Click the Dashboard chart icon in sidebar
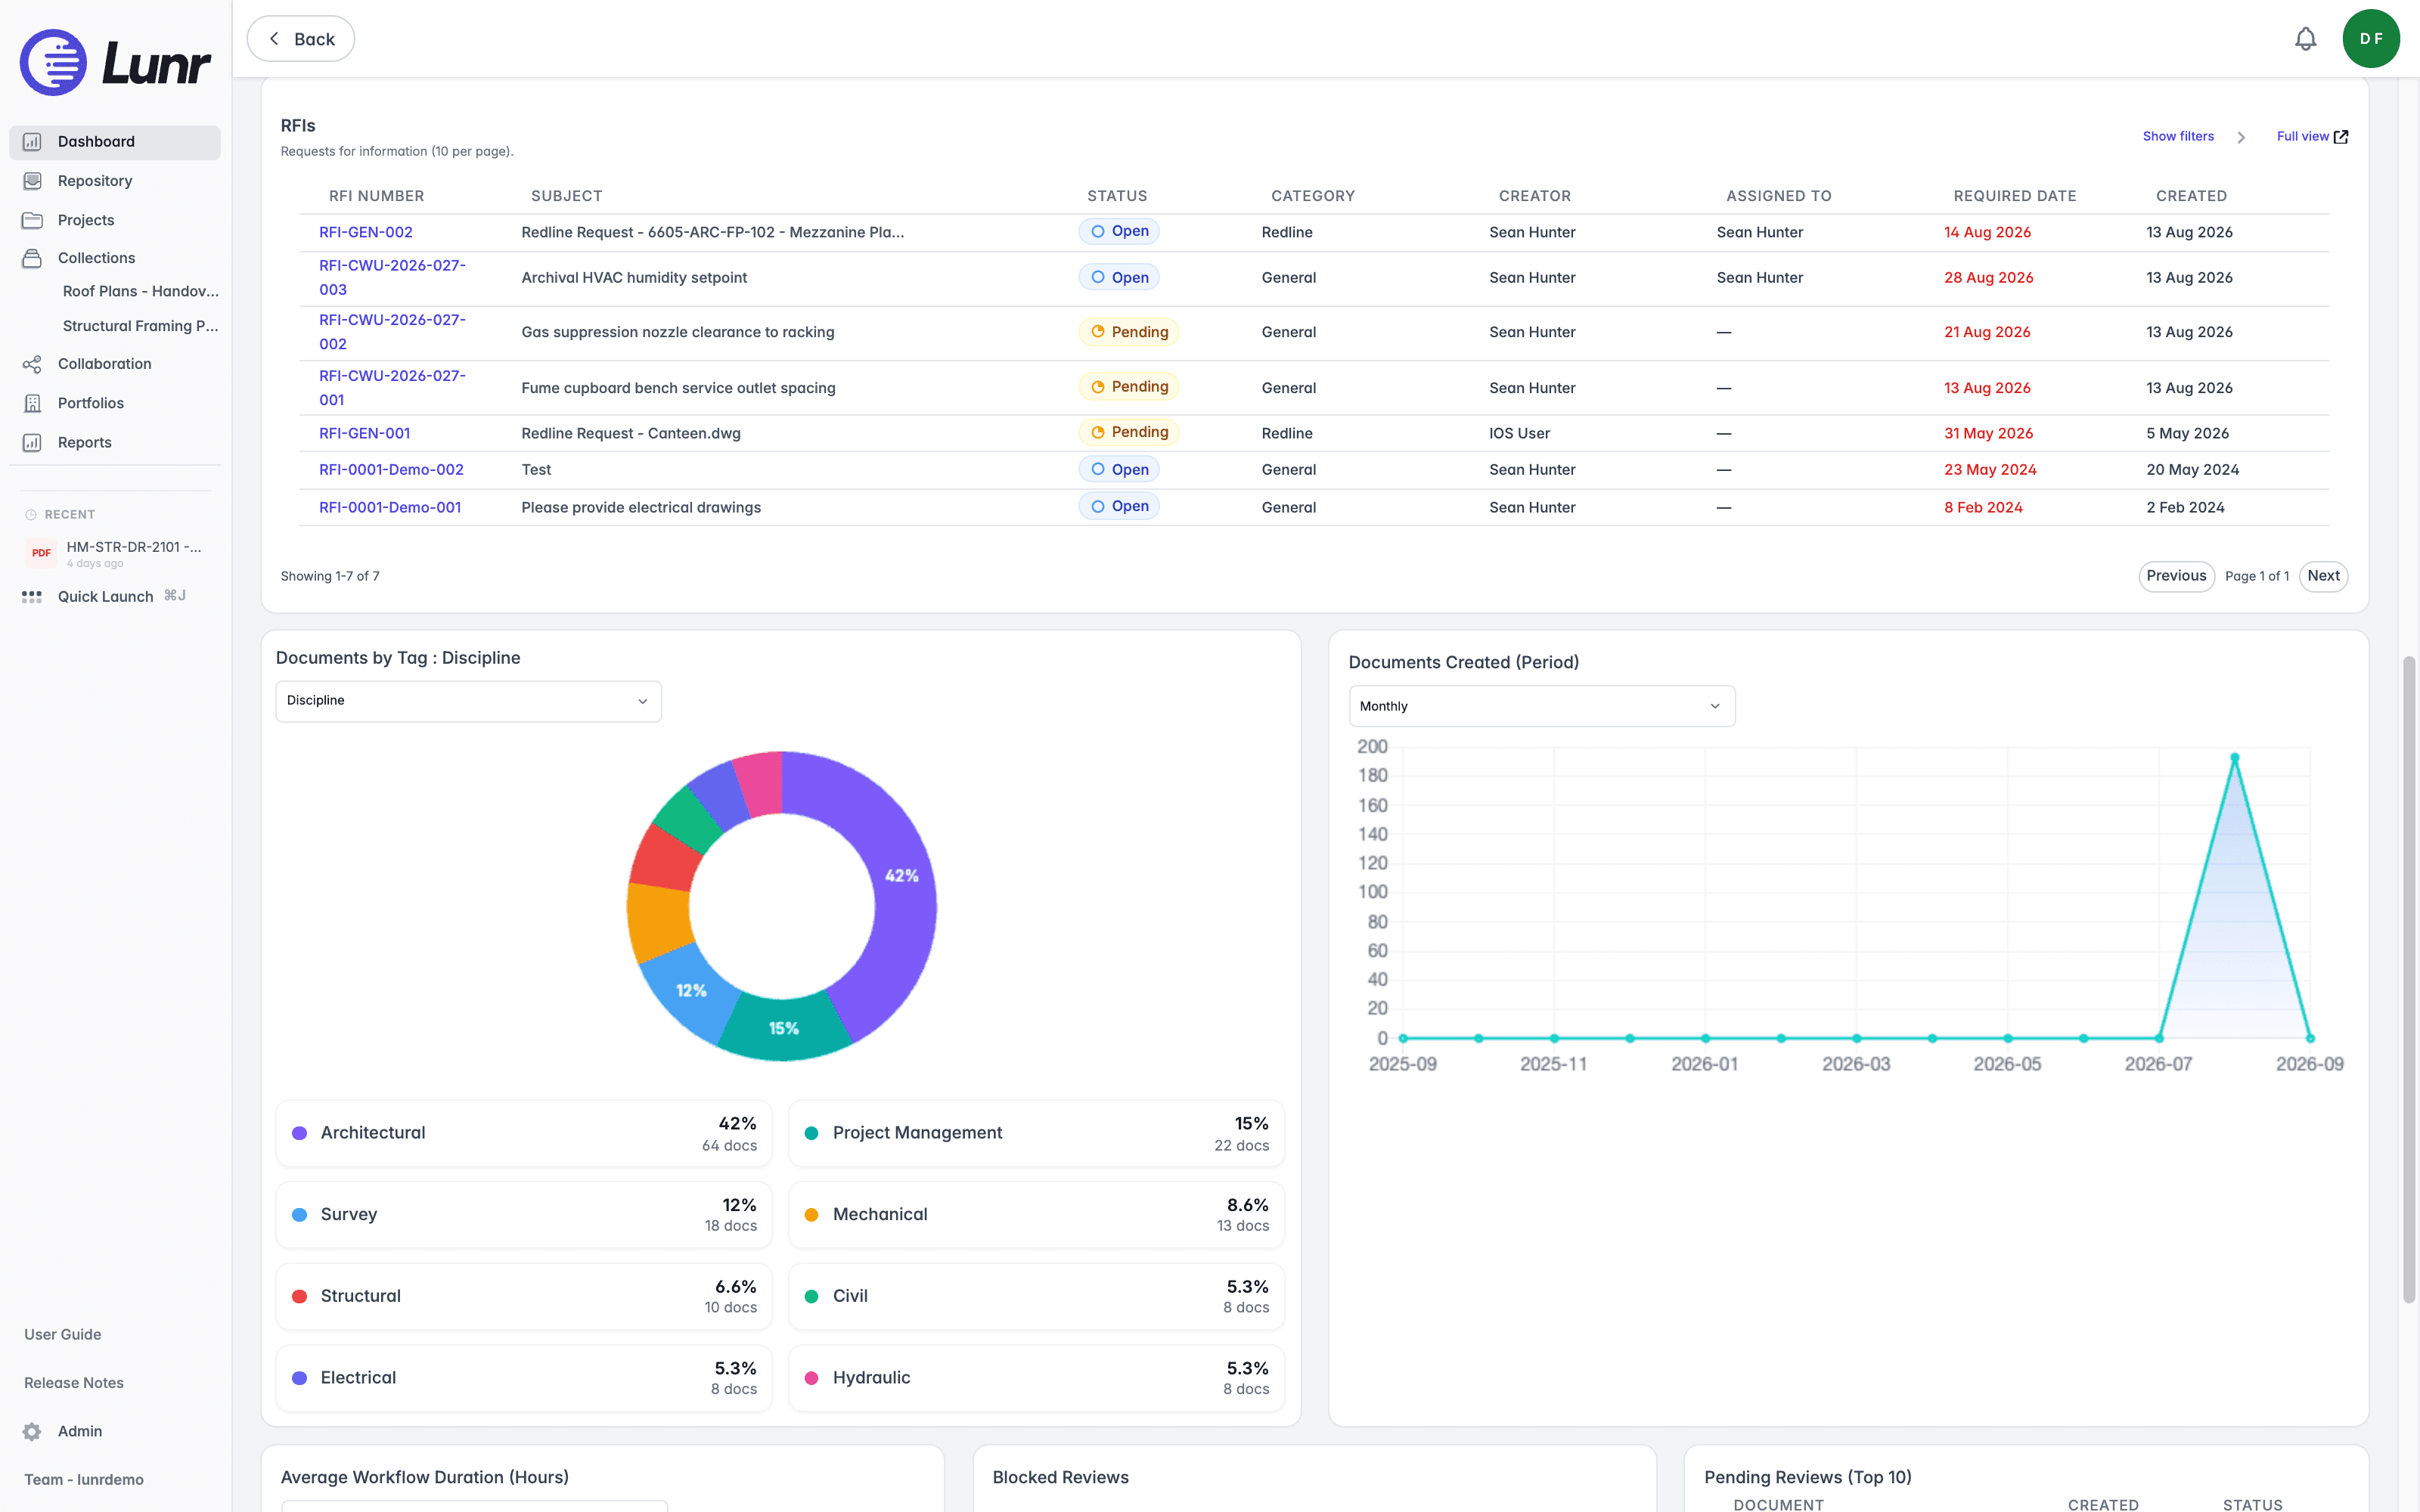The width and height of the screenshot is (2420, 1512). pos(32,142)
